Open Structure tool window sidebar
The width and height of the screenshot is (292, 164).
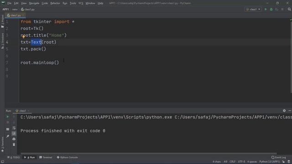point(2,41)
